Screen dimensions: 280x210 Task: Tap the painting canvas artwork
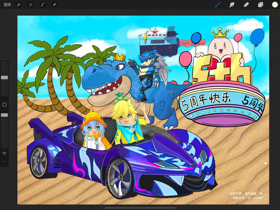[143, 110]
